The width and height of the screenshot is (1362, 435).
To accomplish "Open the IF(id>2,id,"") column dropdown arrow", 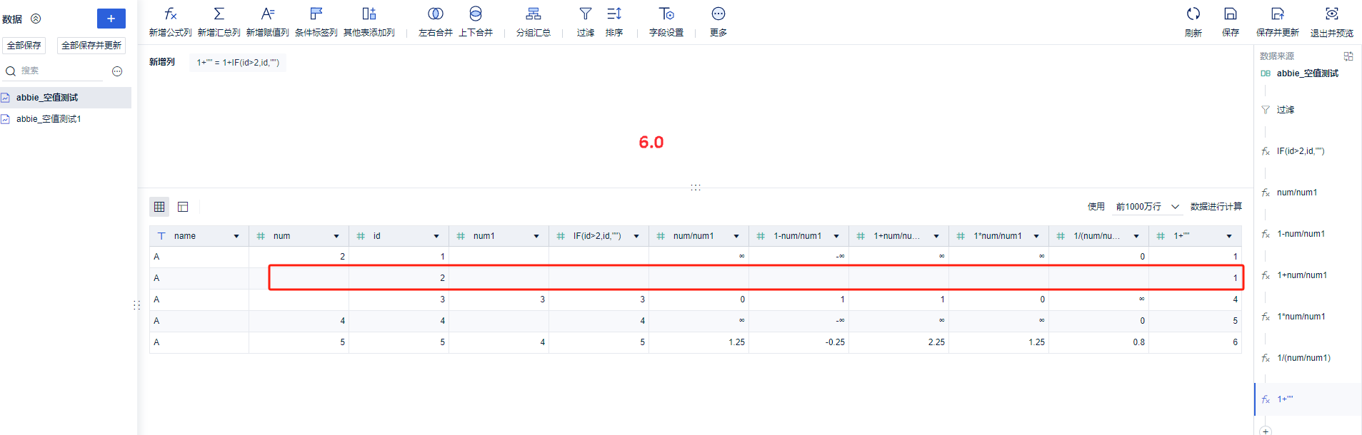I will [x=636, y=236].
